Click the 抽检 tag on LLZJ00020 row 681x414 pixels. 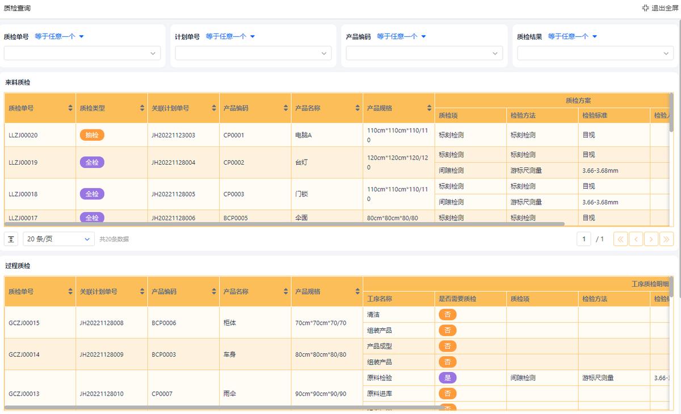point(92,135)
